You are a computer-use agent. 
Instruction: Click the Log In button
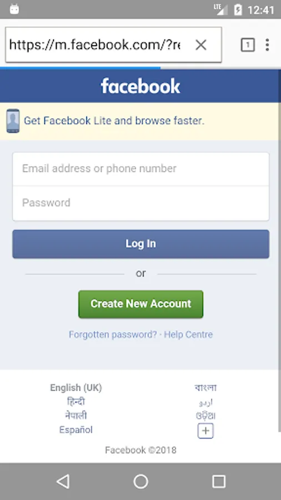click(x=141, y=244)
